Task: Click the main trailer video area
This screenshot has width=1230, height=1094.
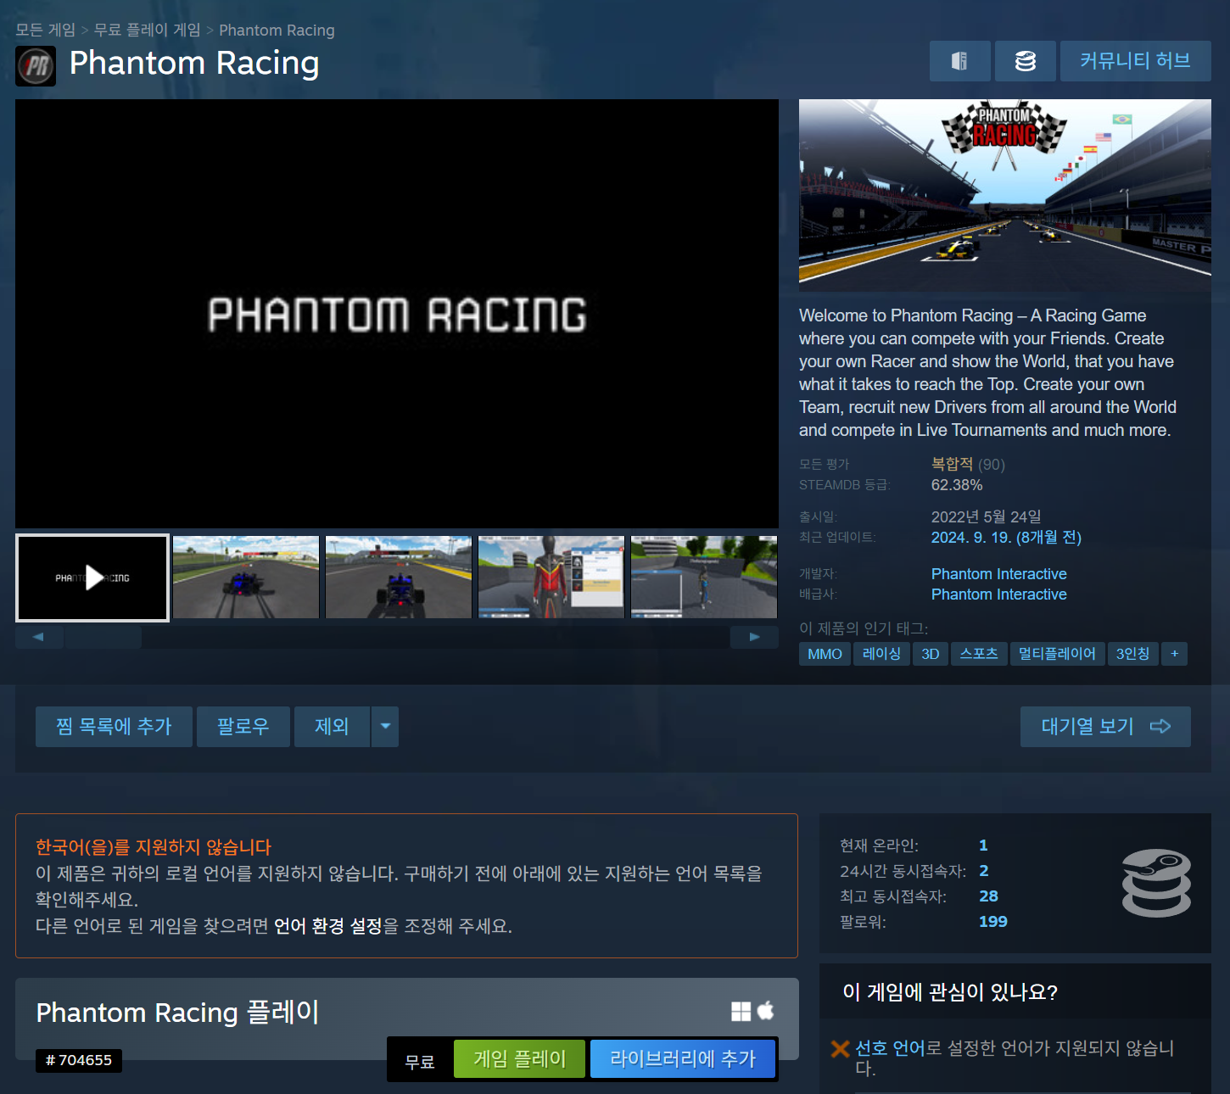Action: click(x=397, y=314)
